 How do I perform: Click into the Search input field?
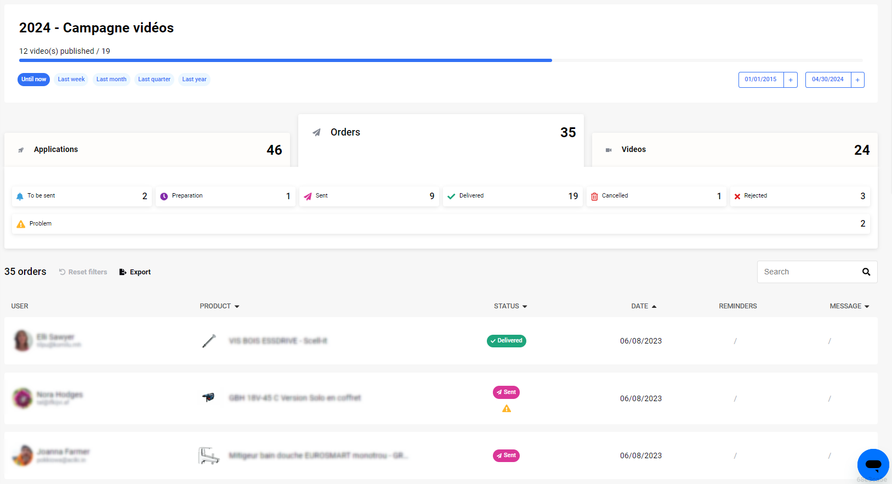pyautogui.click(x=806, y=272)
